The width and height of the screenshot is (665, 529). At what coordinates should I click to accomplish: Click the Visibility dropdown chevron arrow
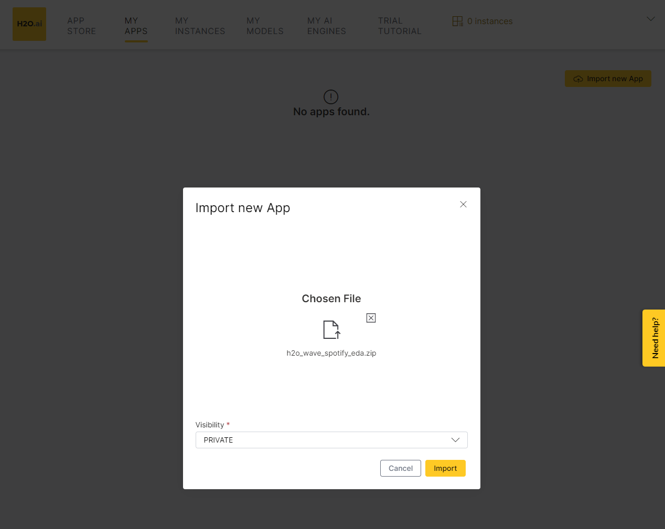pyautogui.click(x=455, y=440)
